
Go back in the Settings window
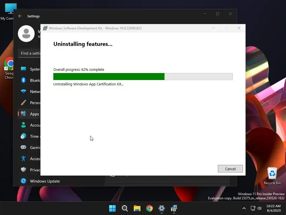click(x=20, y=16)
